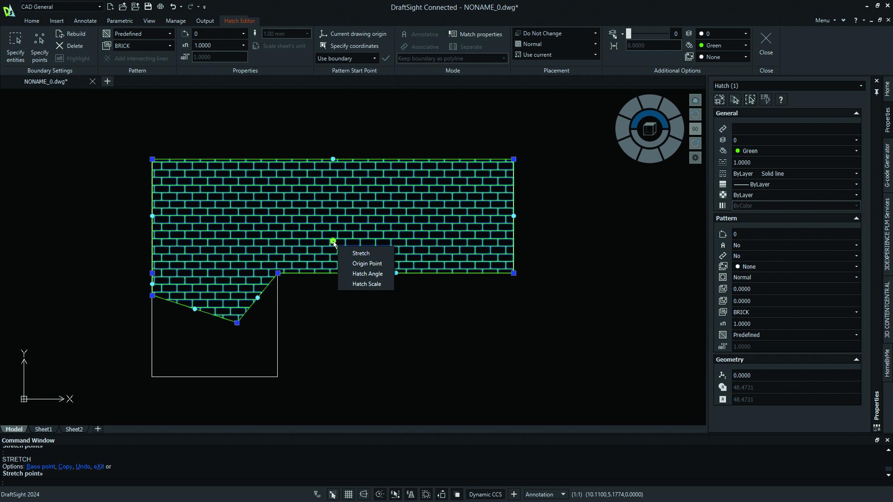Click the Open file icon in quick access toolbar
Image resolution: width=893 pixels, height=502 pixels.
point(123,7)
